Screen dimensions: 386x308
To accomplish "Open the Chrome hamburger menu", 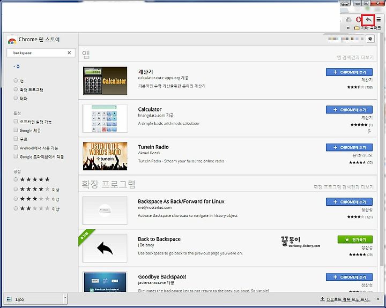I will pyautogui.click(x=379, y=19).
